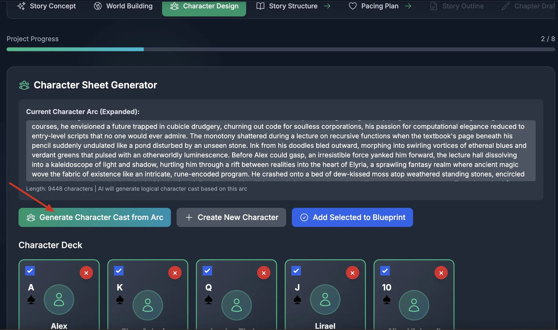The height and width of the screenshot is (330, 558).
Task: Open the Story Concept tab
Action: tap(46, 6)
